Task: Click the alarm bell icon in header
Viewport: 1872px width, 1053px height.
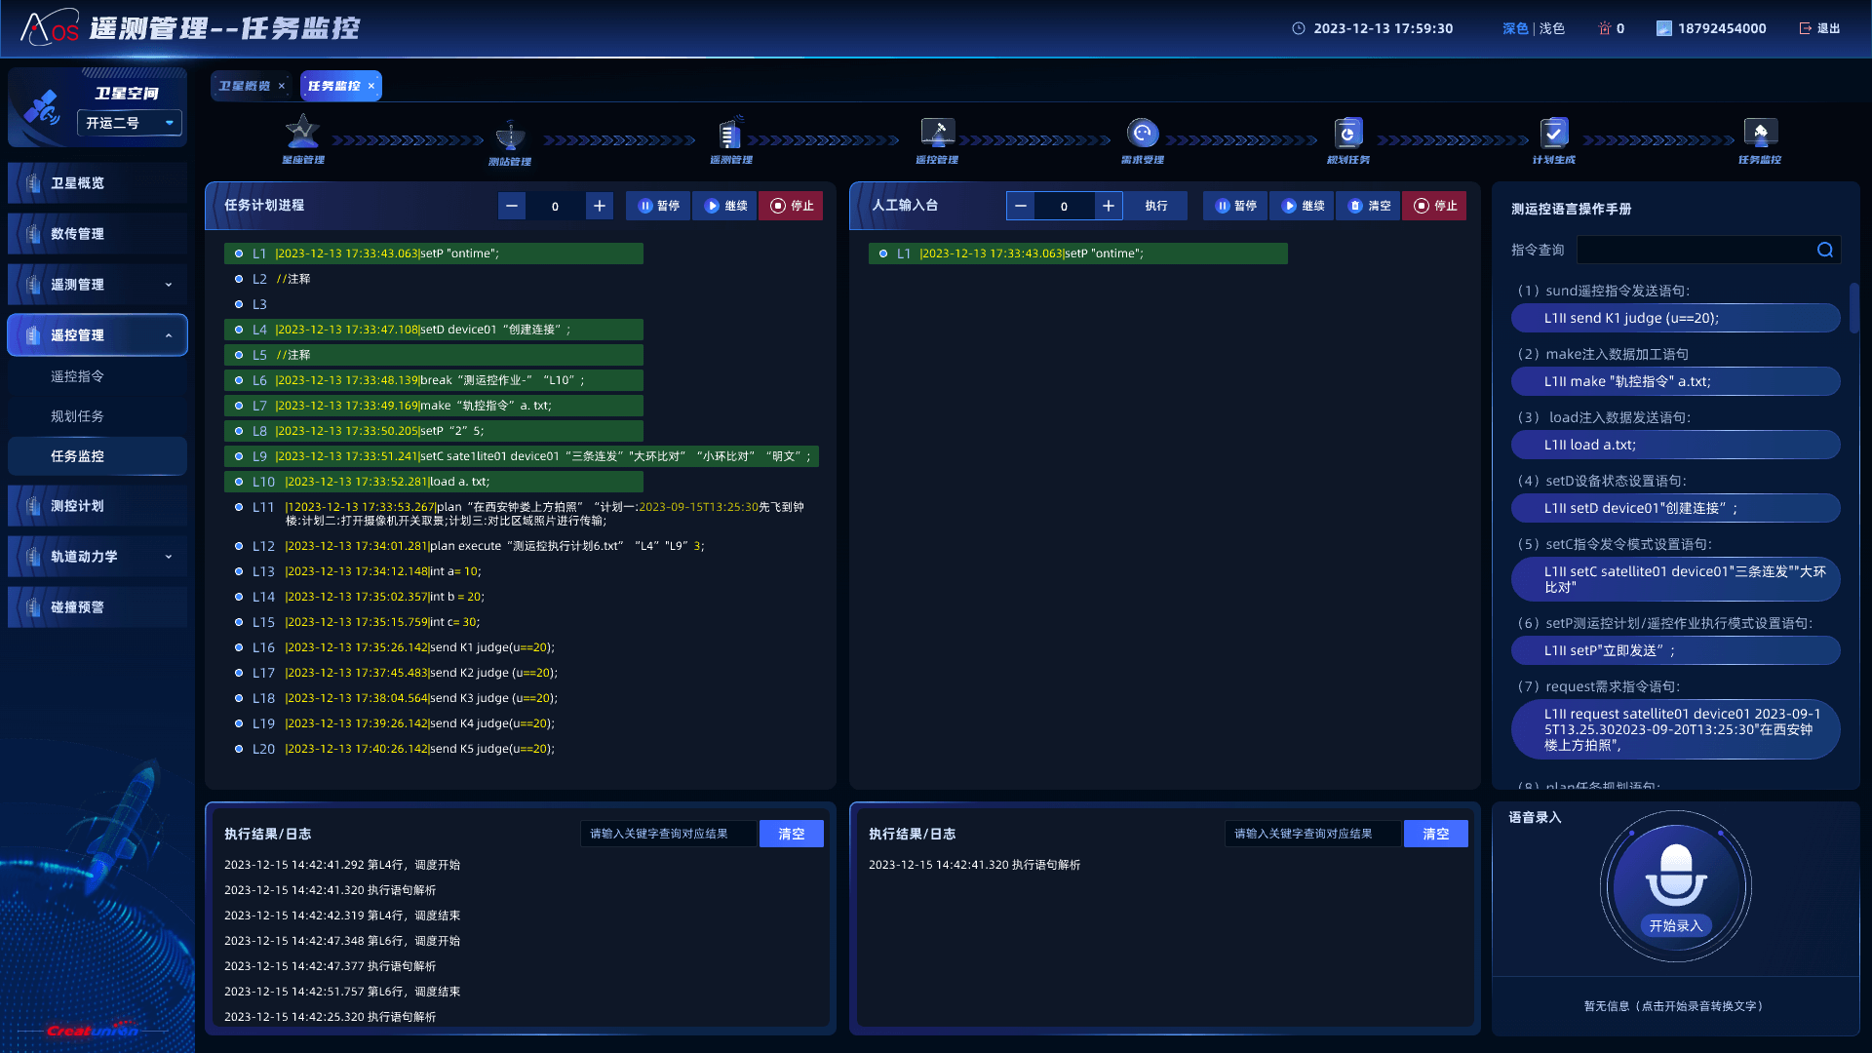Action: [1604, 28]
